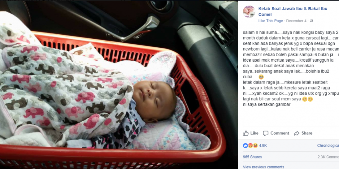Open the 965 Shares list
The image size is (339, 169).
click(252, 157)
